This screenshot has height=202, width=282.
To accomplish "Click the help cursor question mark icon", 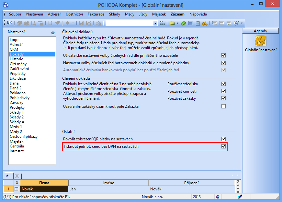I will (236, 23).
